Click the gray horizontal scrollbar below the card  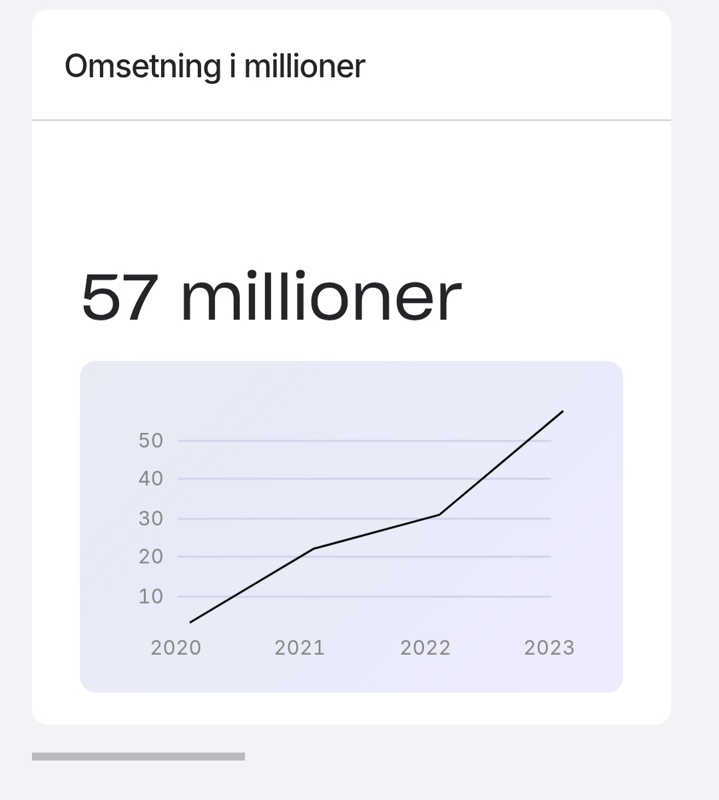pos(138,756)
